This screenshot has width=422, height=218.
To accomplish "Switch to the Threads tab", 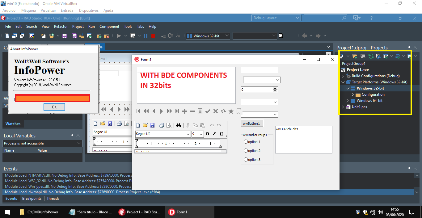I will click(53, 199).
